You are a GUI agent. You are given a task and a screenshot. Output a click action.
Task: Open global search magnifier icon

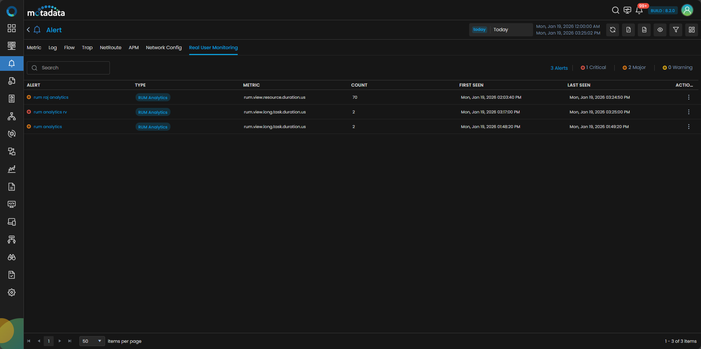[x=615, y=10]
